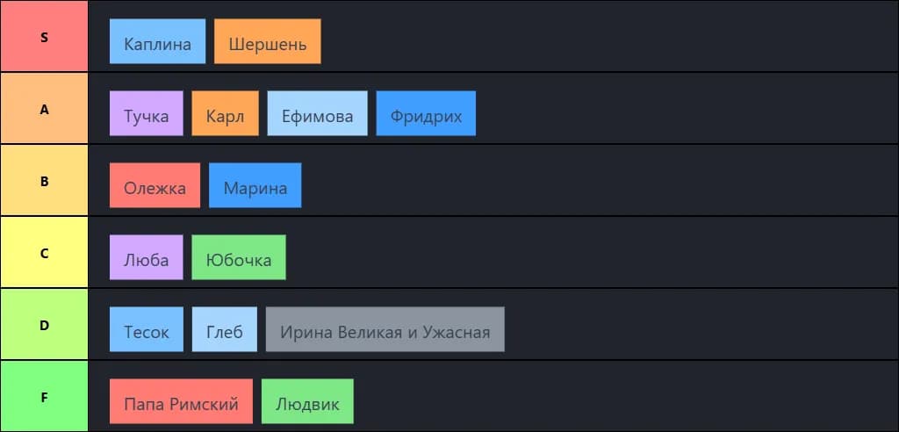Click the Фридрих tile in A tier
899x432 pixels.
tap(426, 113)
